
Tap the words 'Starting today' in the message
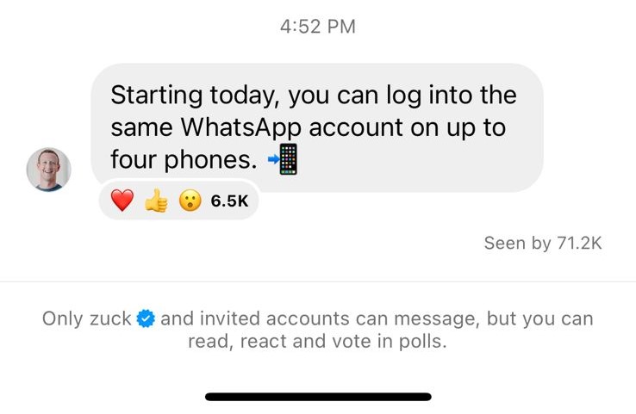[x=193, y=94]
